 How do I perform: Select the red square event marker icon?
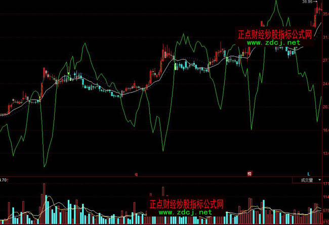click(x=249, y=174)
